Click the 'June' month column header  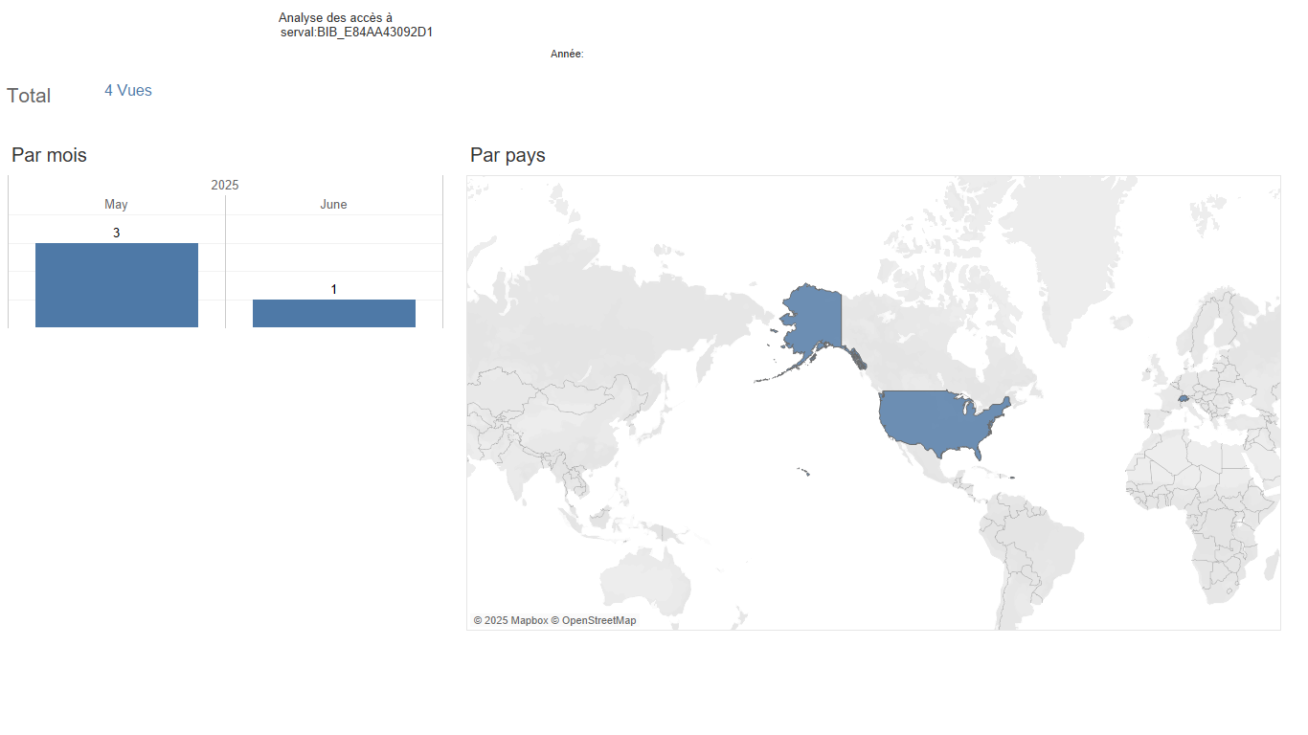click(x=333, y=205)
